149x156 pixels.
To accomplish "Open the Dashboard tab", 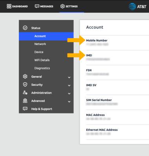I will (17, 6).
